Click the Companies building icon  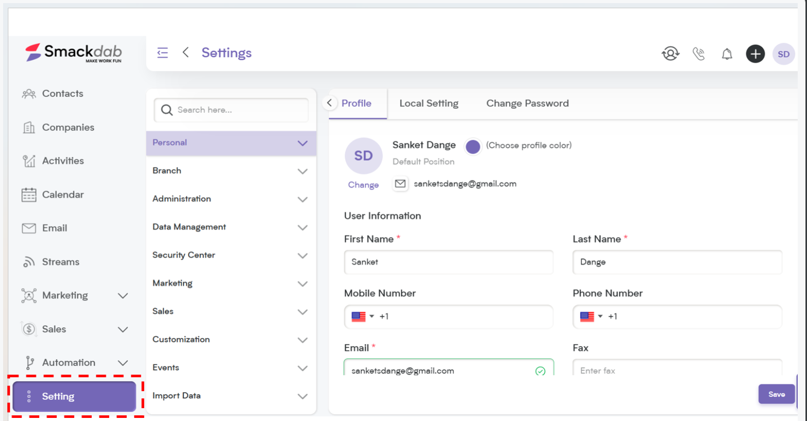pos(29,127)
